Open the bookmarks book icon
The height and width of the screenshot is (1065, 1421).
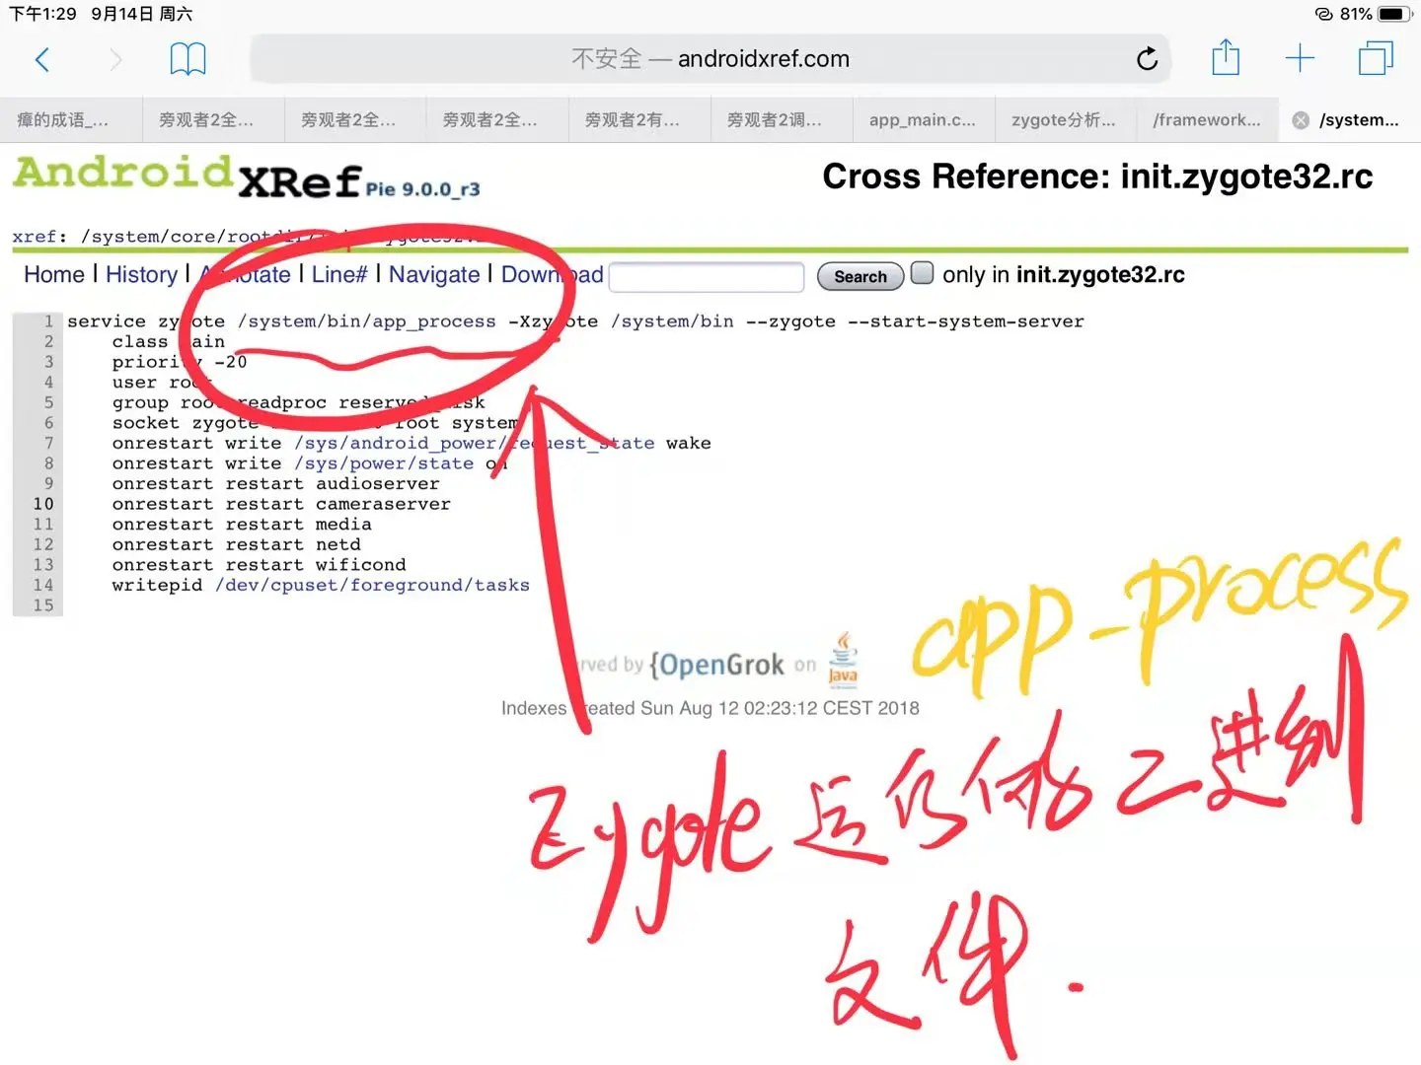187,59
